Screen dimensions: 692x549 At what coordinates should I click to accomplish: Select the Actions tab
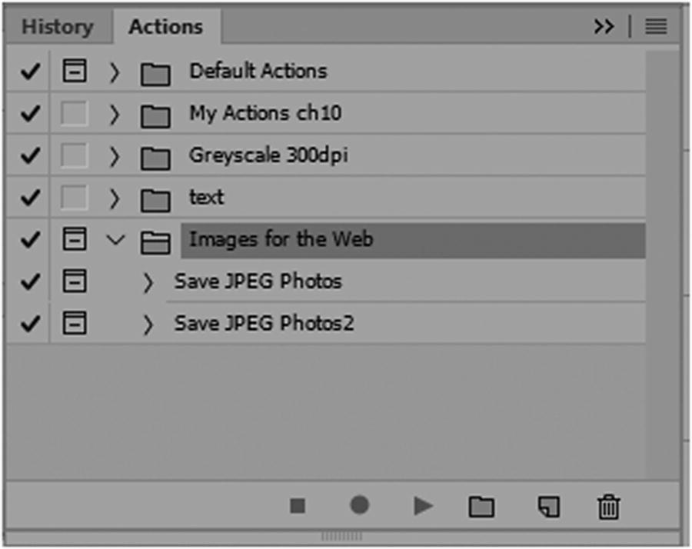165,27
